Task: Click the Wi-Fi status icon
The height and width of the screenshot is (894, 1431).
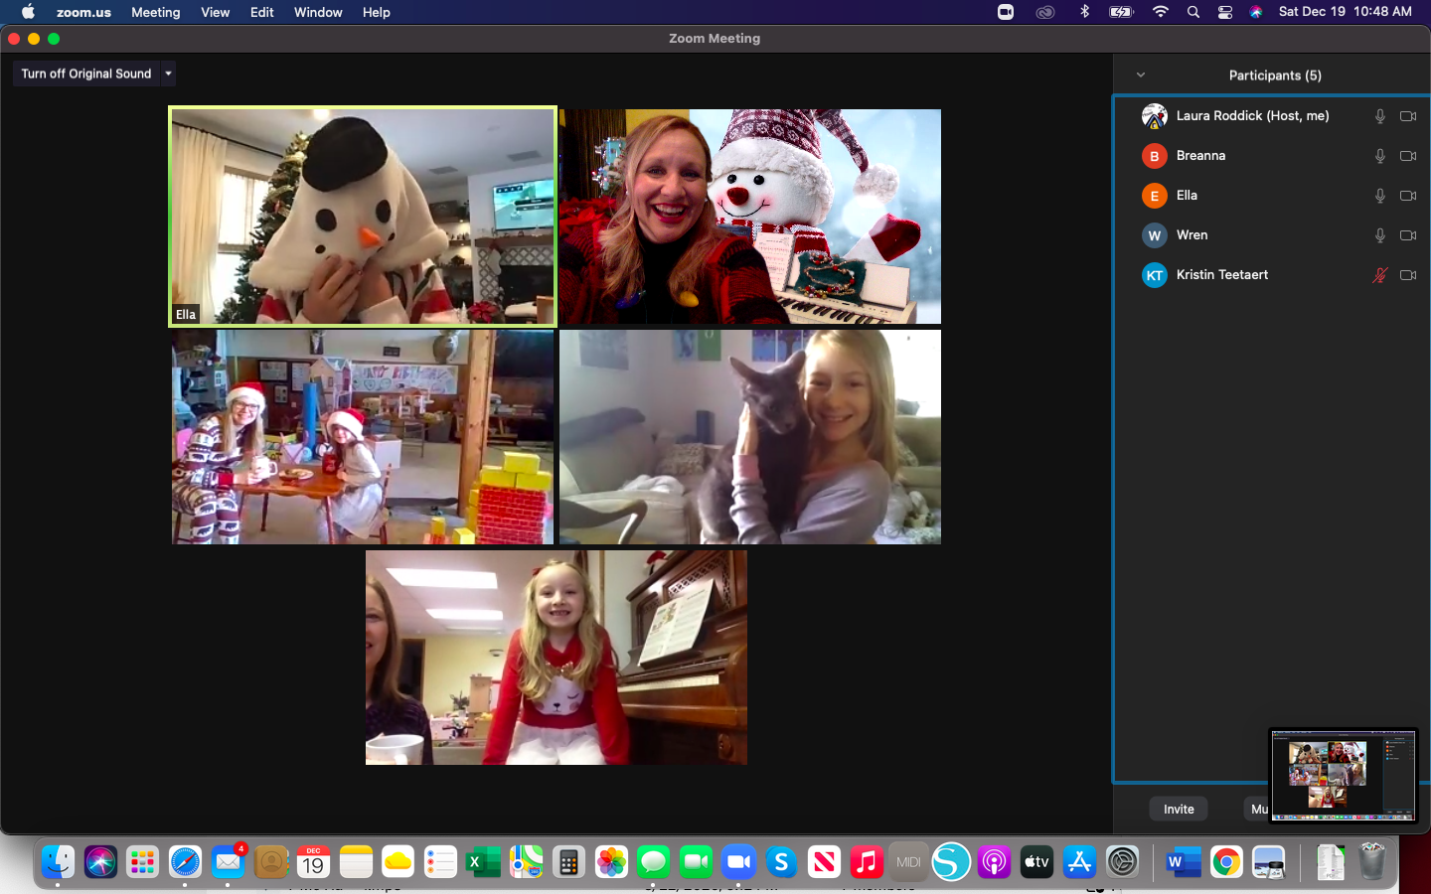Action: coord(1161,12)
